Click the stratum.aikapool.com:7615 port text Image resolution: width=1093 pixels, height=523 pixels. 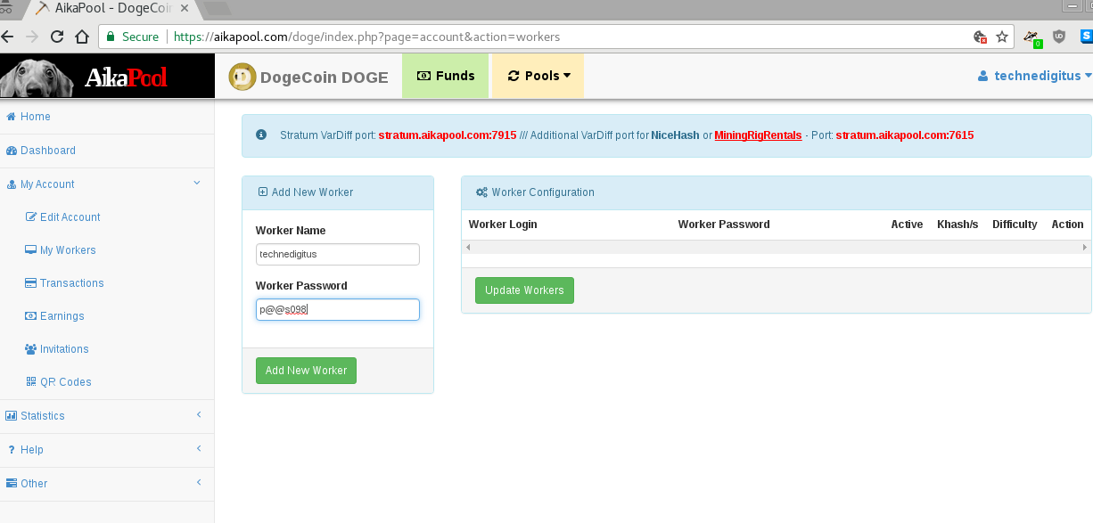coord(905,135)
